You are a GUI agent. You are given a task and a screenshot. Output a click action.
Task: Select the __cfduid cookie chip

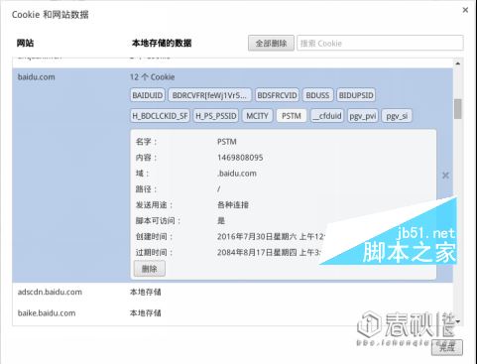327,116
